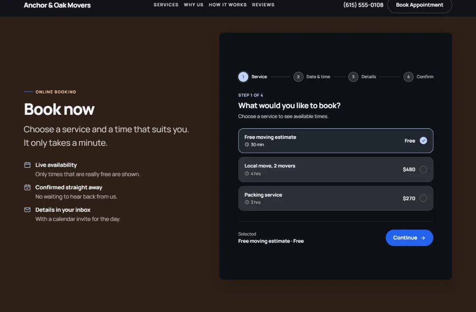Click the "ONLINE BOOKING" label

click(56, 92)
